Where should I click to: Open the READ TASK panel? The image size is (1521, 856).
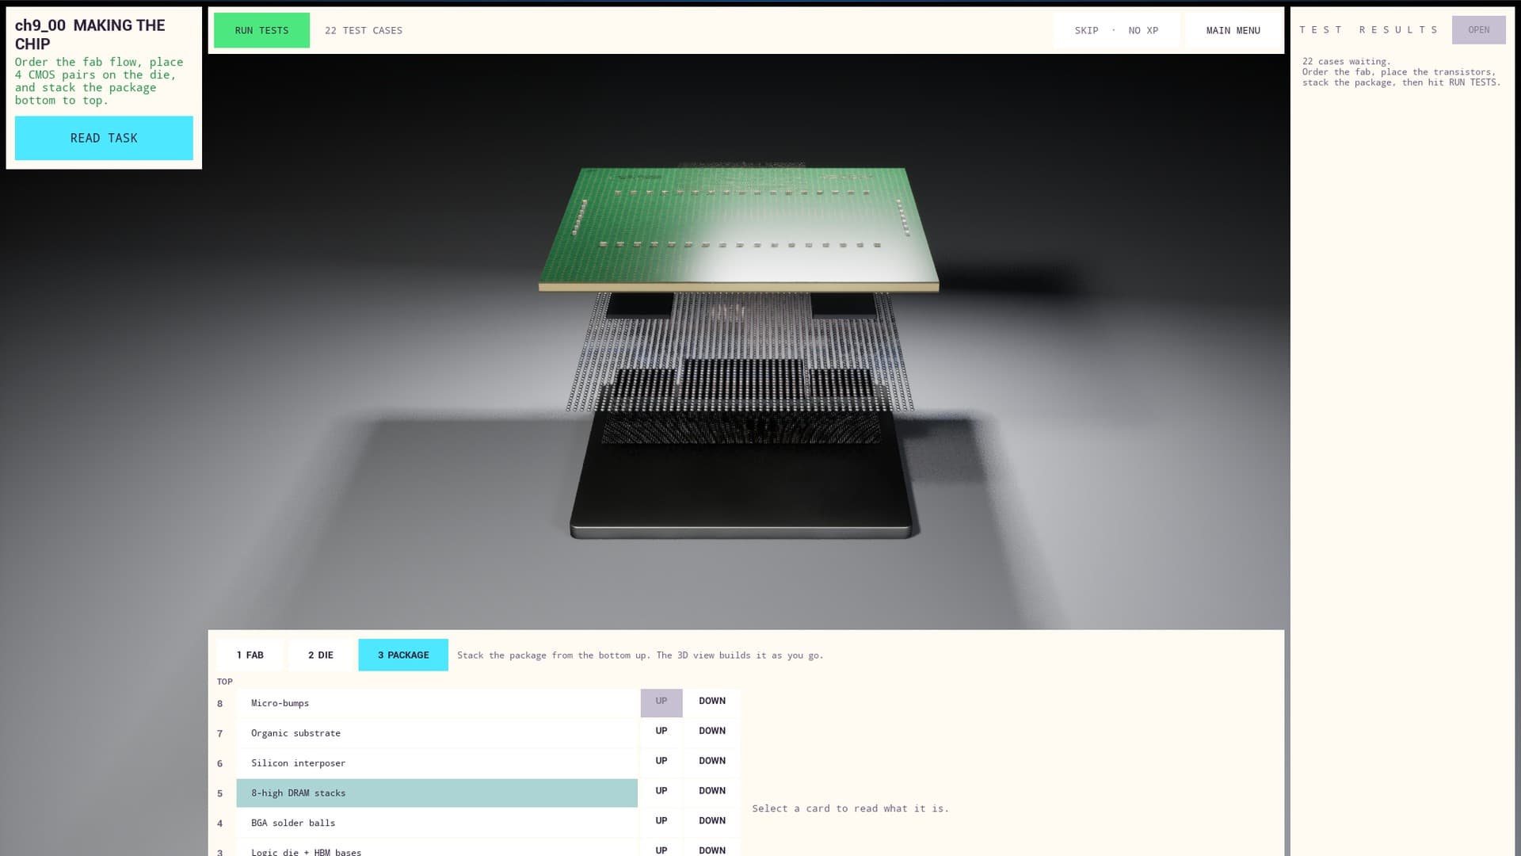pos(104,138)
